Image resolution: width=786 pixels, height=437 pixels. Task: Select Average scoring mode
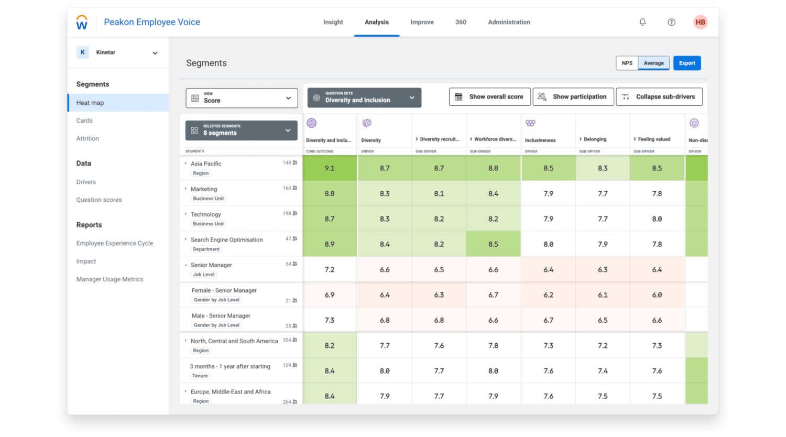coord(654,63)
